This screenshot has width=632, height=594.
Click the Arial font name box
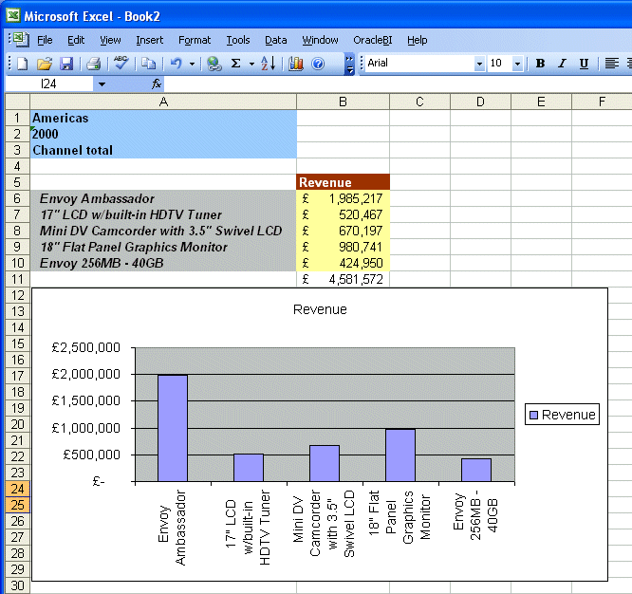click(x=419, y=64)
